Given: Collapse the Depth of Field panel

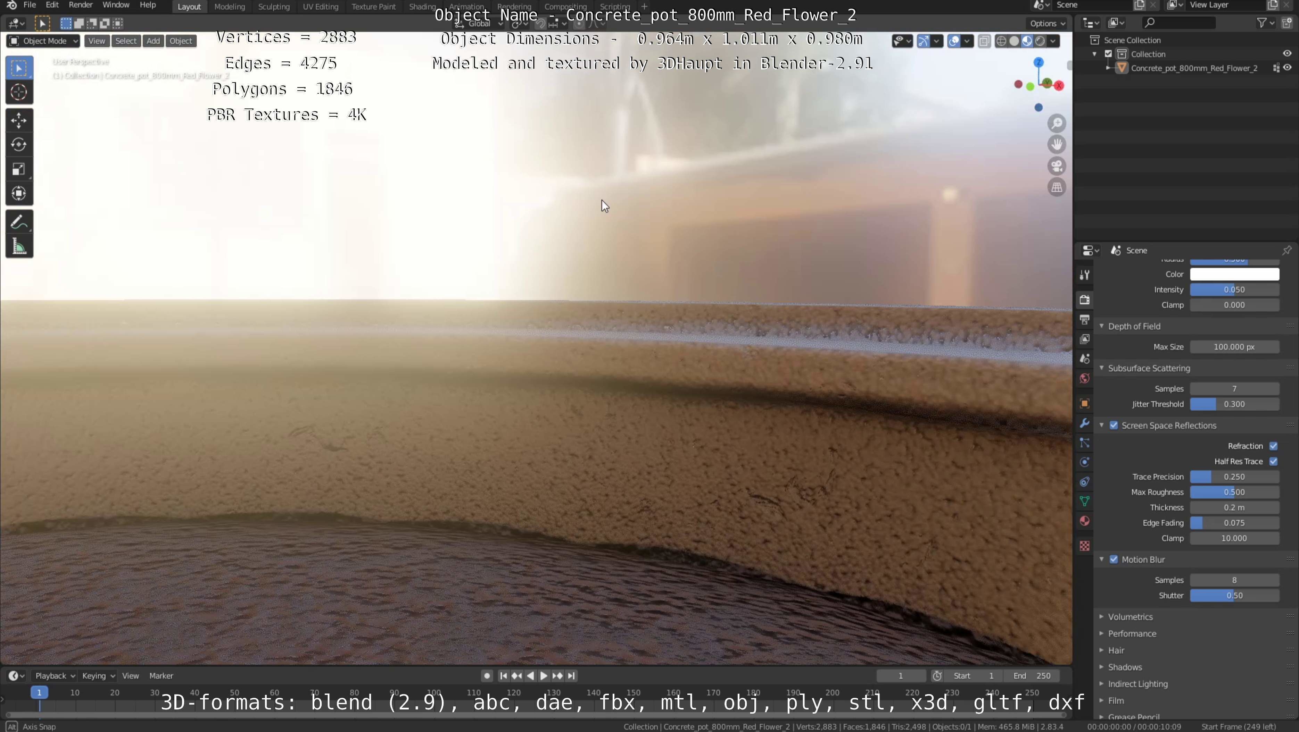Looking at the screenshot, I should point(1134,326).
